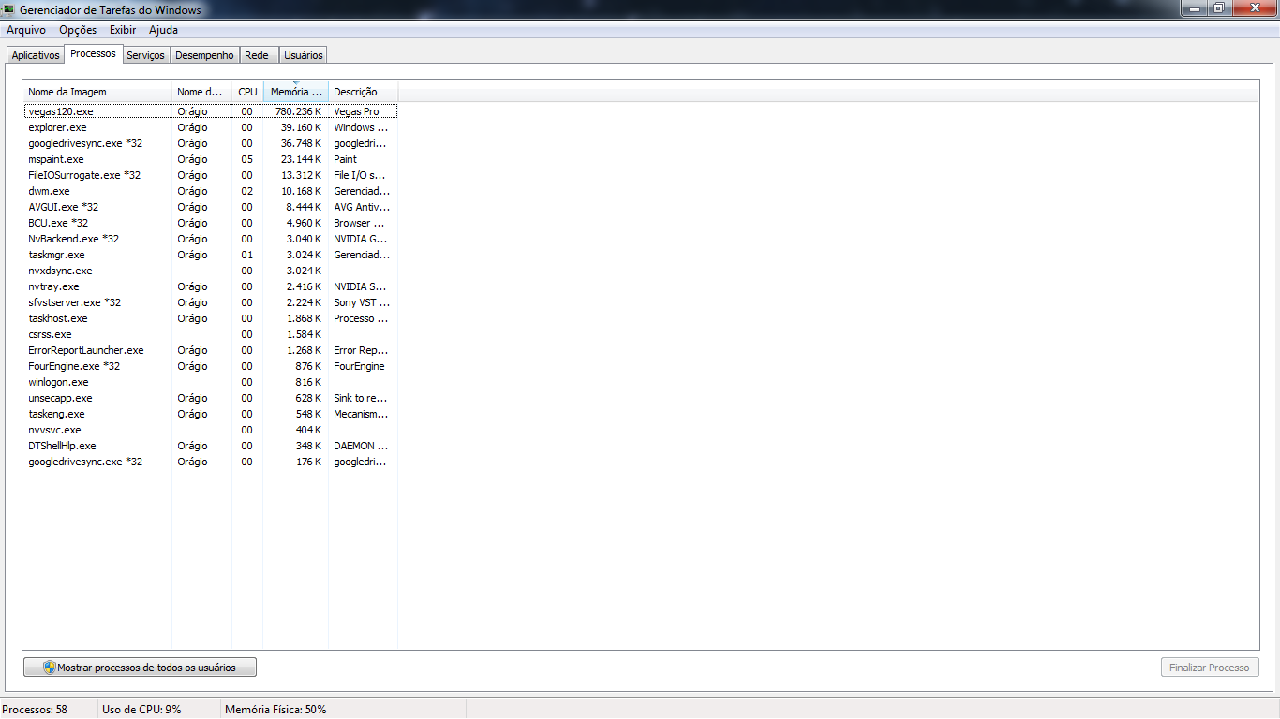The height and width of the screenshot is (719, 1280).
Task: Click Processos: 58 in status bar
Action: [x=36, y=710]
